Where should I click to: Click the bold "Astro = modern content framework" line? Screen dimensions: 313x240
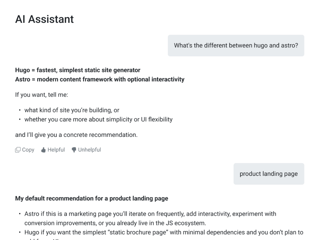(x=100, y=79)
